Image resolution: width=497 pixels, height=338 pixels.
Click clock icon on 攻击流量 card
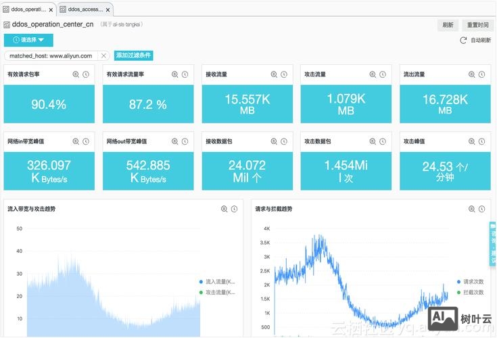(x=383, y=74)
